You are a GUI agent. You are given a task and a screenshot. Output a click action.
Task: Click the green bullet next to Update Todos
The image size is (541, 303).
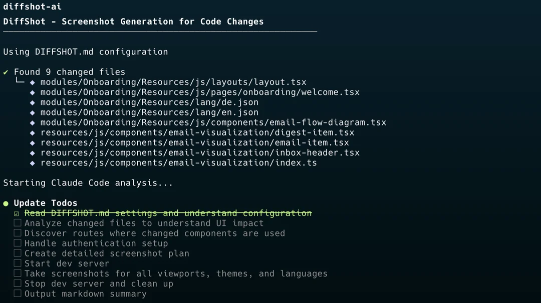(6, 203)
